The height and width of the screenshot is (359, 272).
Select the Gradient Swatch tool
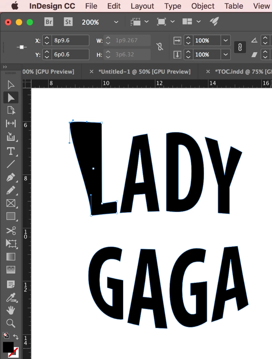pyautogui.click(x=11, y=257)
